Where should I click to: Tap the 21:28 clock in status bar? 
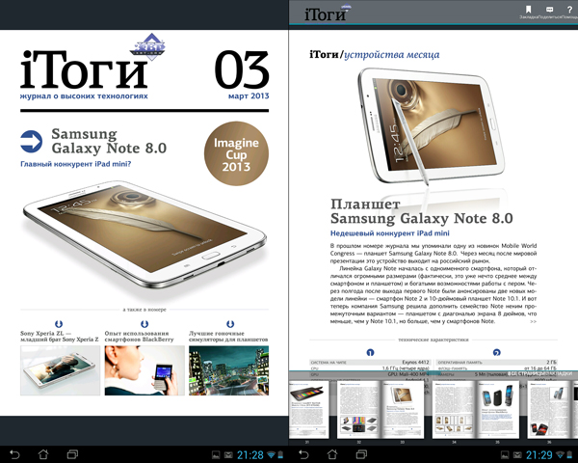pyautogui.click(x=250, y=455)
